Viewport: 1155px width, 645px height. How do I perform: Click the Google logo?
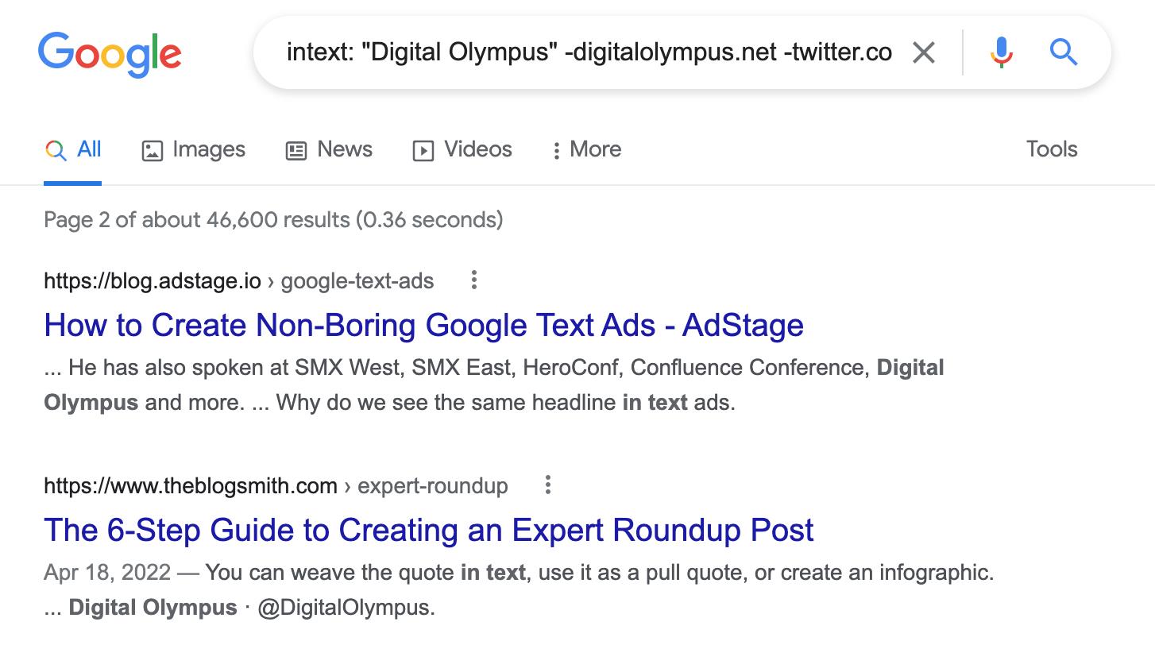110,53
